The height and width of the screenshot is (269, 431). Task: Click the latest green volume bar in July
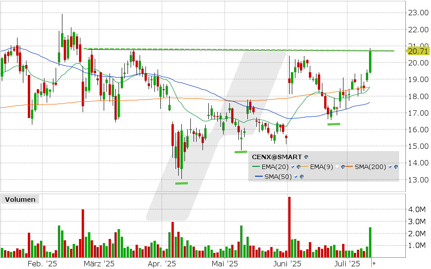point(370,243)
